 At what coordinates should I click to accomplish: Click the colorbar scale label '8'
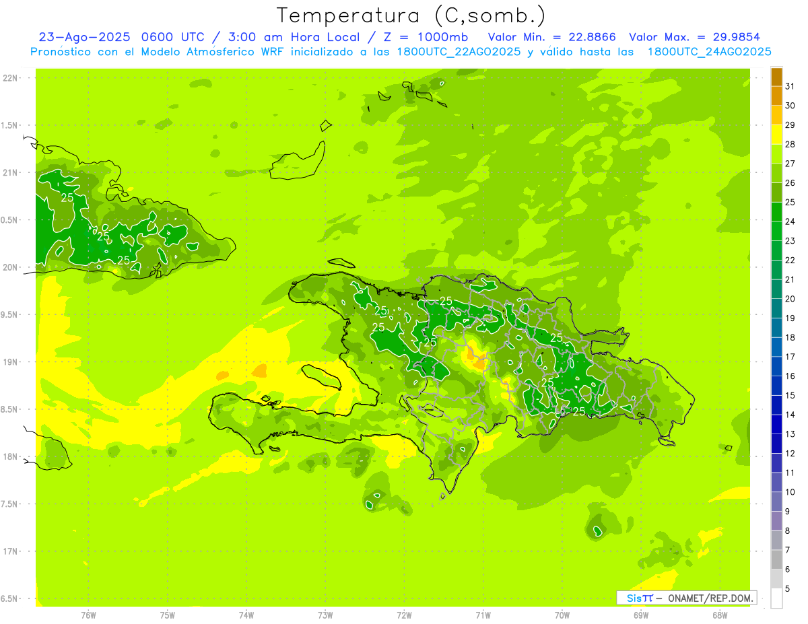(x=788, y=531)
